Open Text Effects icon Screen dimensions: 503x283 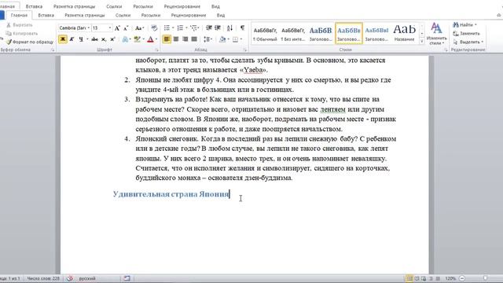coord(125,39)
